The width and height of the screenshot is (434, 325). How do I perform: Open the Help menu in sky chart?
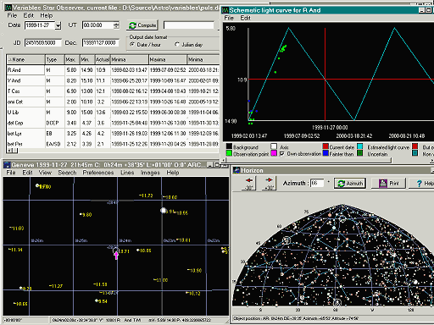click(173, 173)
